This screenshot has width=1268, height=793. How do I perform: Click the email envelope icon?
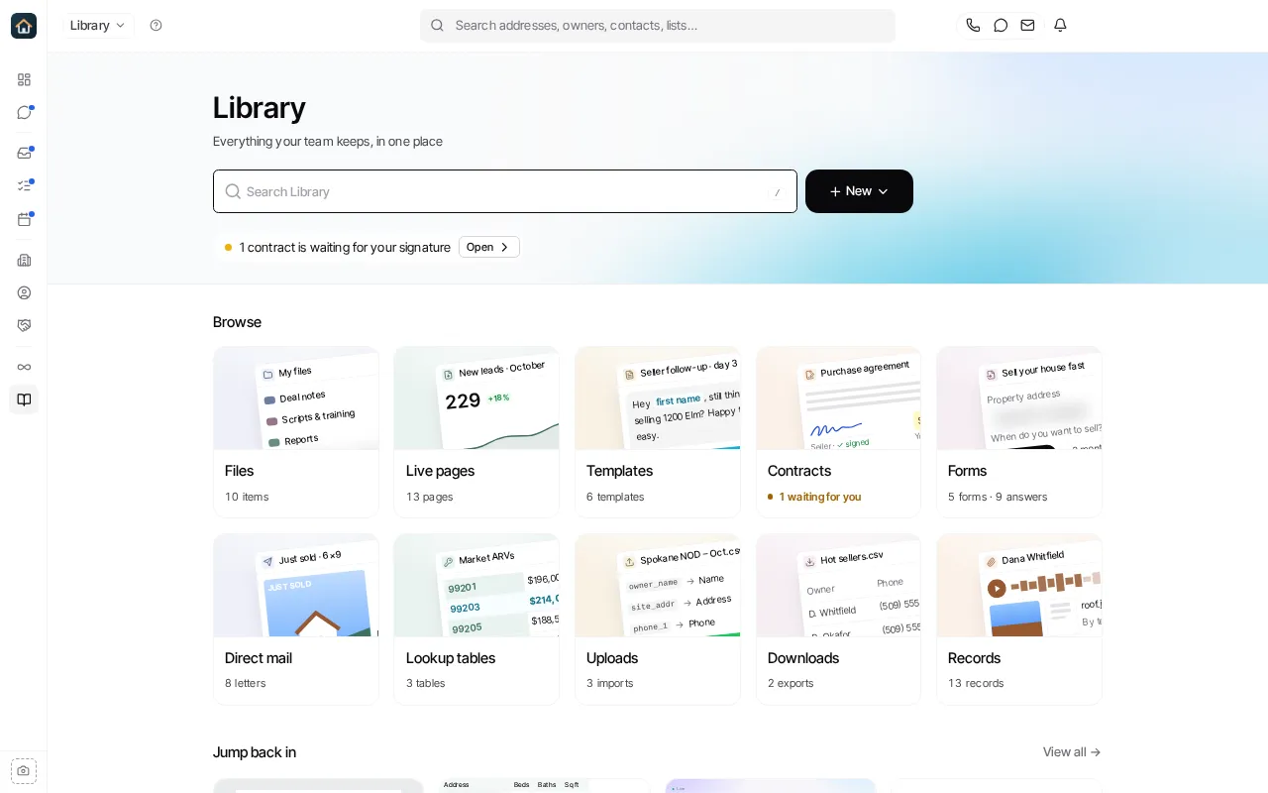tap(1028, 26)
